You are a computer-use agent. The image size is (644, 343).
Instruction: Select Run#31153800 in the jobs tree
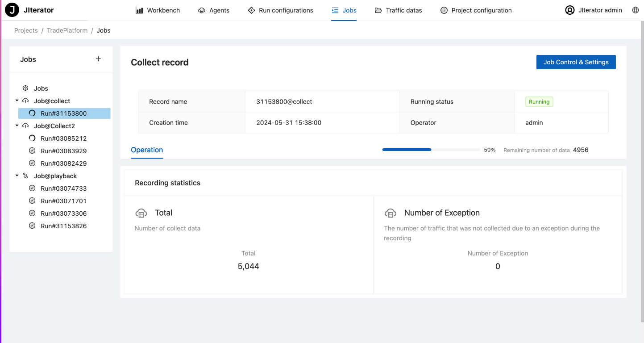tap(64, 113)
